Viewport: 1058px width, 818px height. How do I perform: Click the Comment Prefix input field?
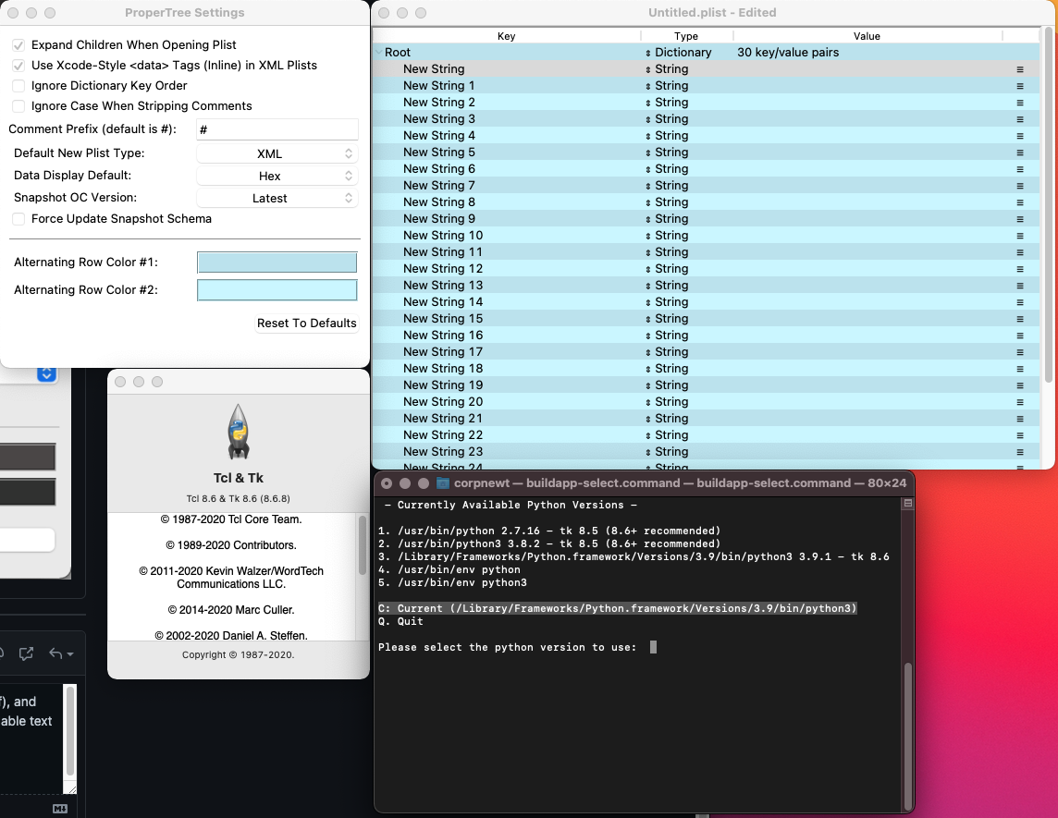pos(277,128)
